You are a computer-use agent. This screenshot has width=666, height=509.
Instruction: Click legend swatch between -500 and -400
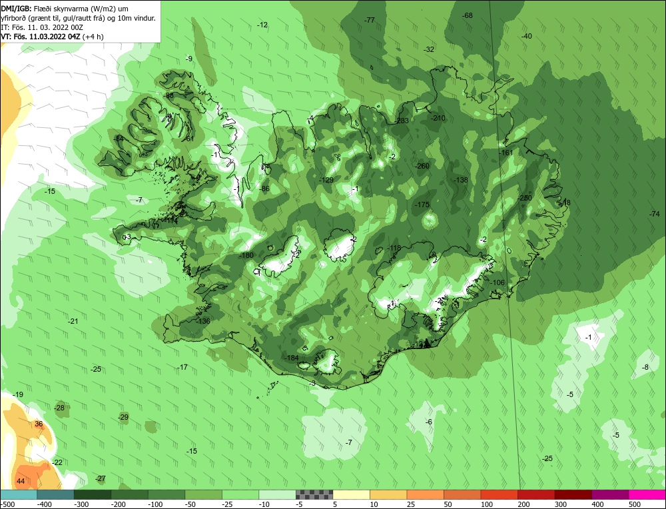(x=19, y=494)
